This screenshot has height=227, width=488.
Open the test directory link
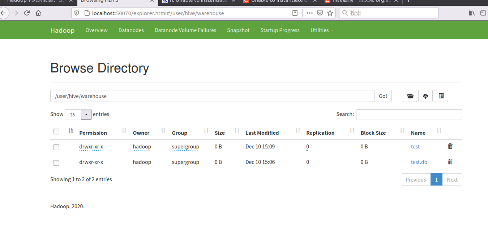click(x=415, y=147)
